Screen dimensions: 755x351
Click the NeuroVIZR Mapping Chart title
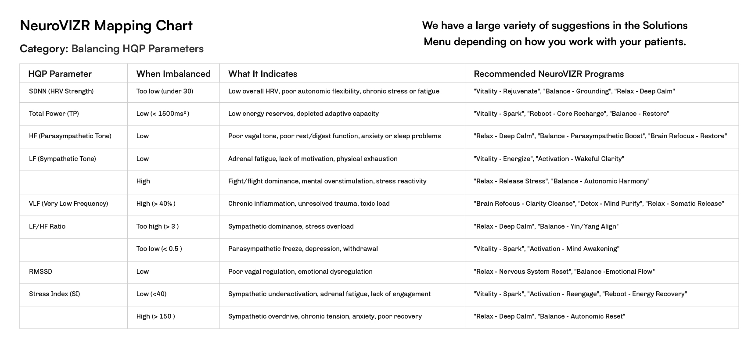pyautogui.click(x=106, y=25)
